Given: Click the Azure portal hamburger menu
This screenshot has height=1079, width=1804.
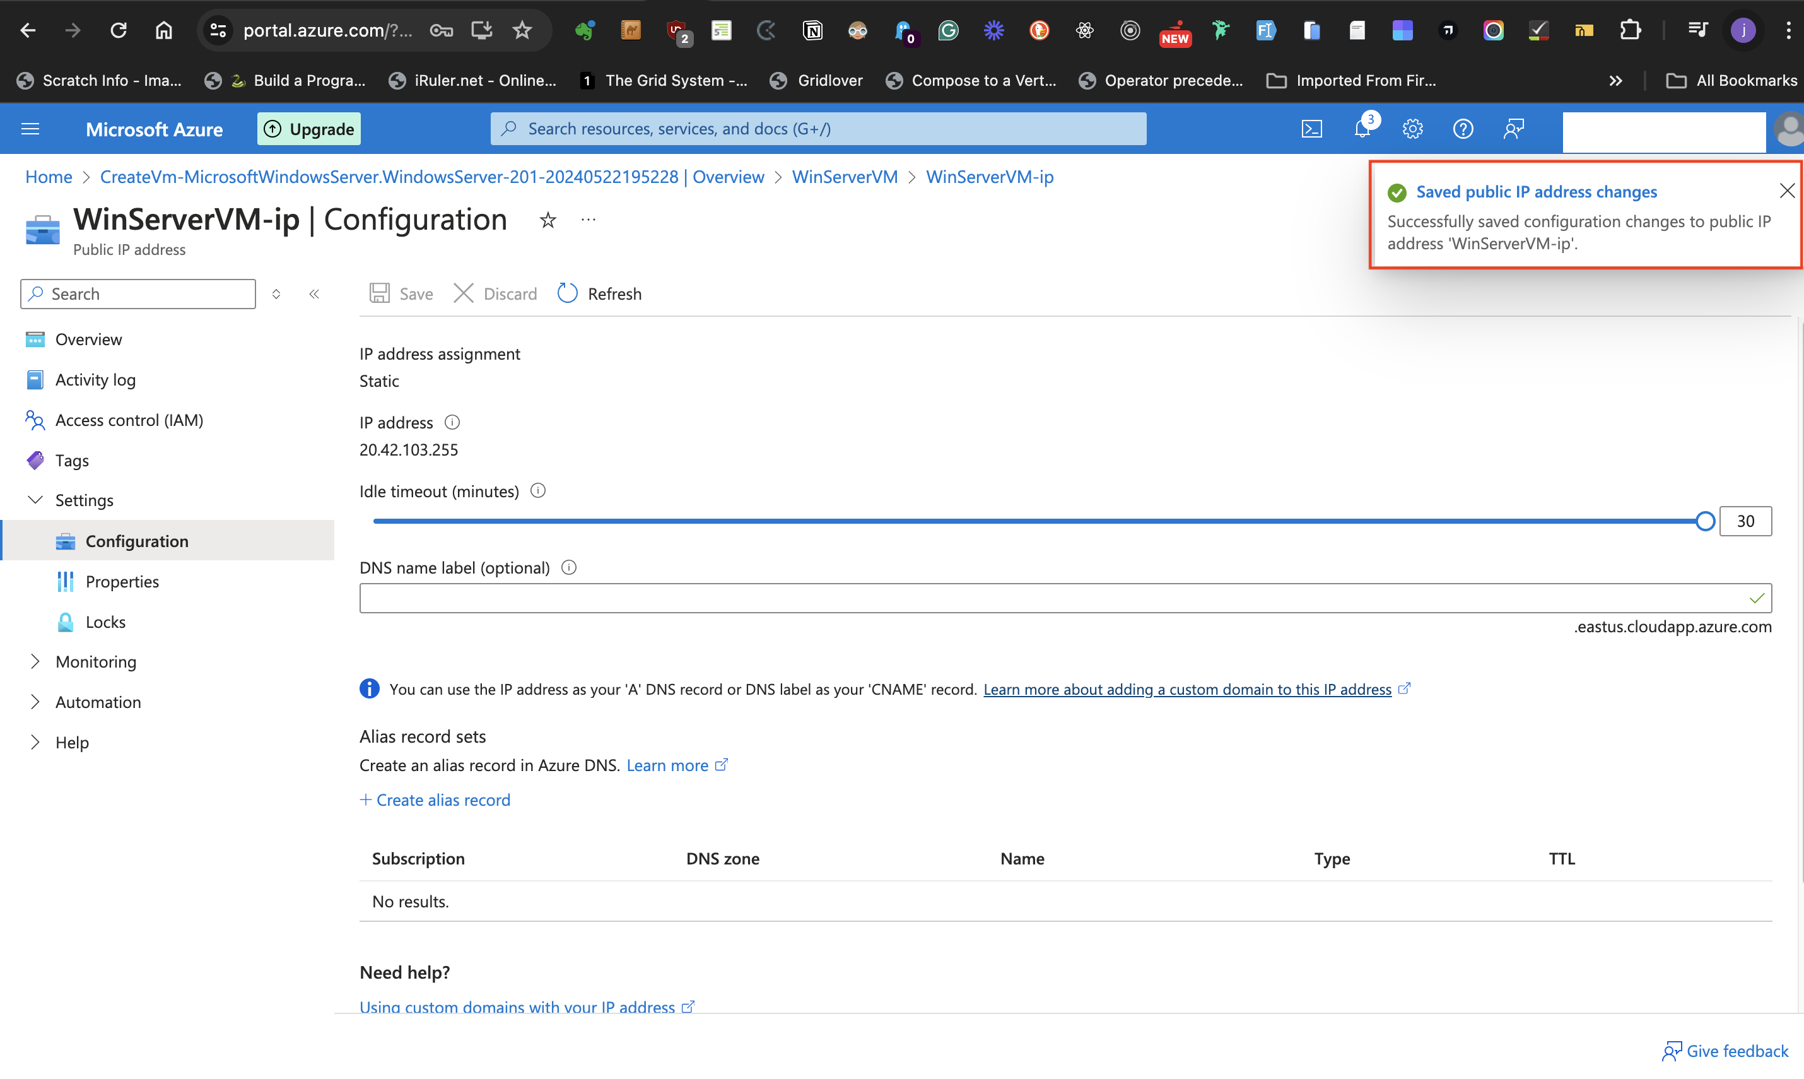Looking at the screenshot, I should (x=30, y=129).
